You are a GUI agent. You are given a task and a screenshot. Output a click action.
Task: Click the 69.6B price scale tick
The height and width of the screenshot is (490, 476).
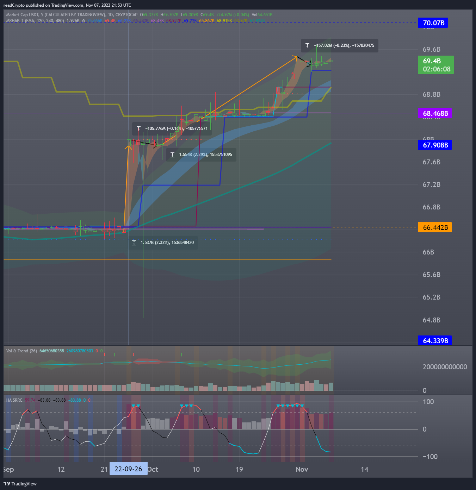point(431,49)
